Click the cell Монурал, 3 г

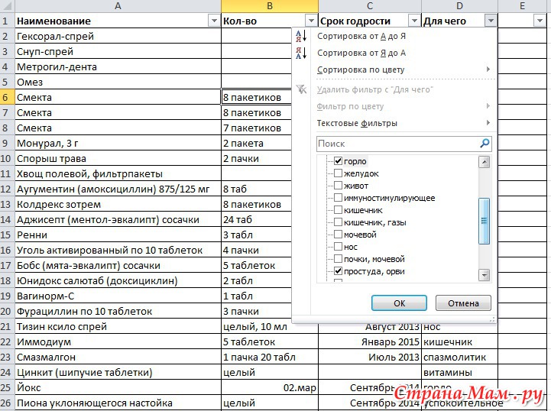point(118,143)
